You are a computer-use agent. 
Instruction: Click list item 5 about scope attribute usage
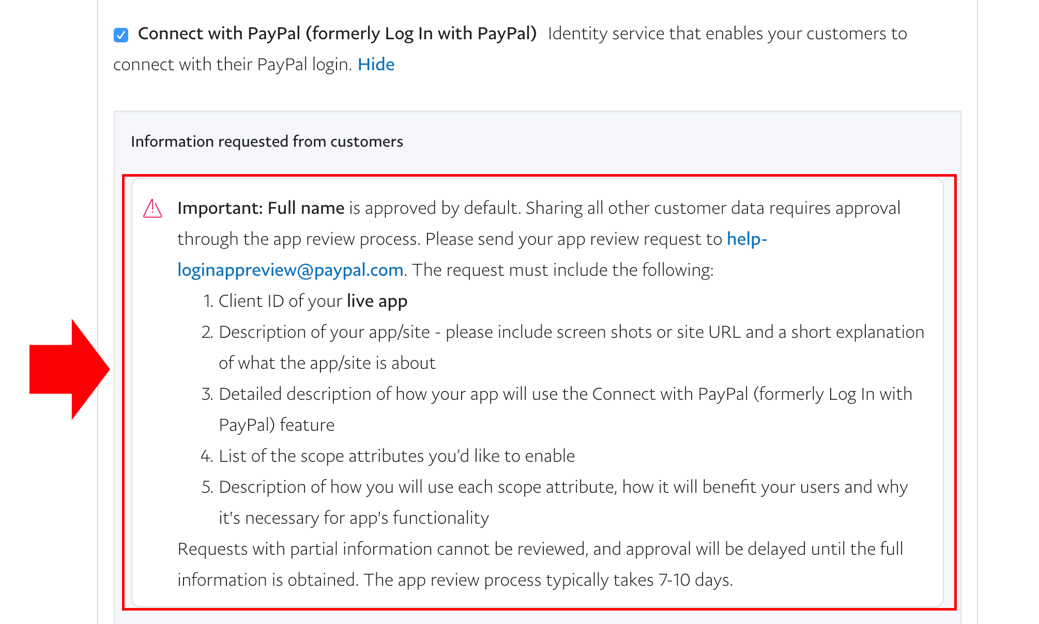pos(555,502)
